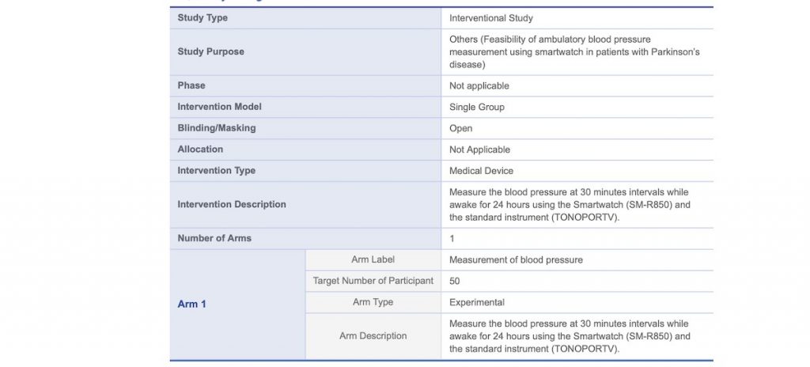Click the Study Purpose label
Viewport: 810px width, 367px height.
point(210,51)
